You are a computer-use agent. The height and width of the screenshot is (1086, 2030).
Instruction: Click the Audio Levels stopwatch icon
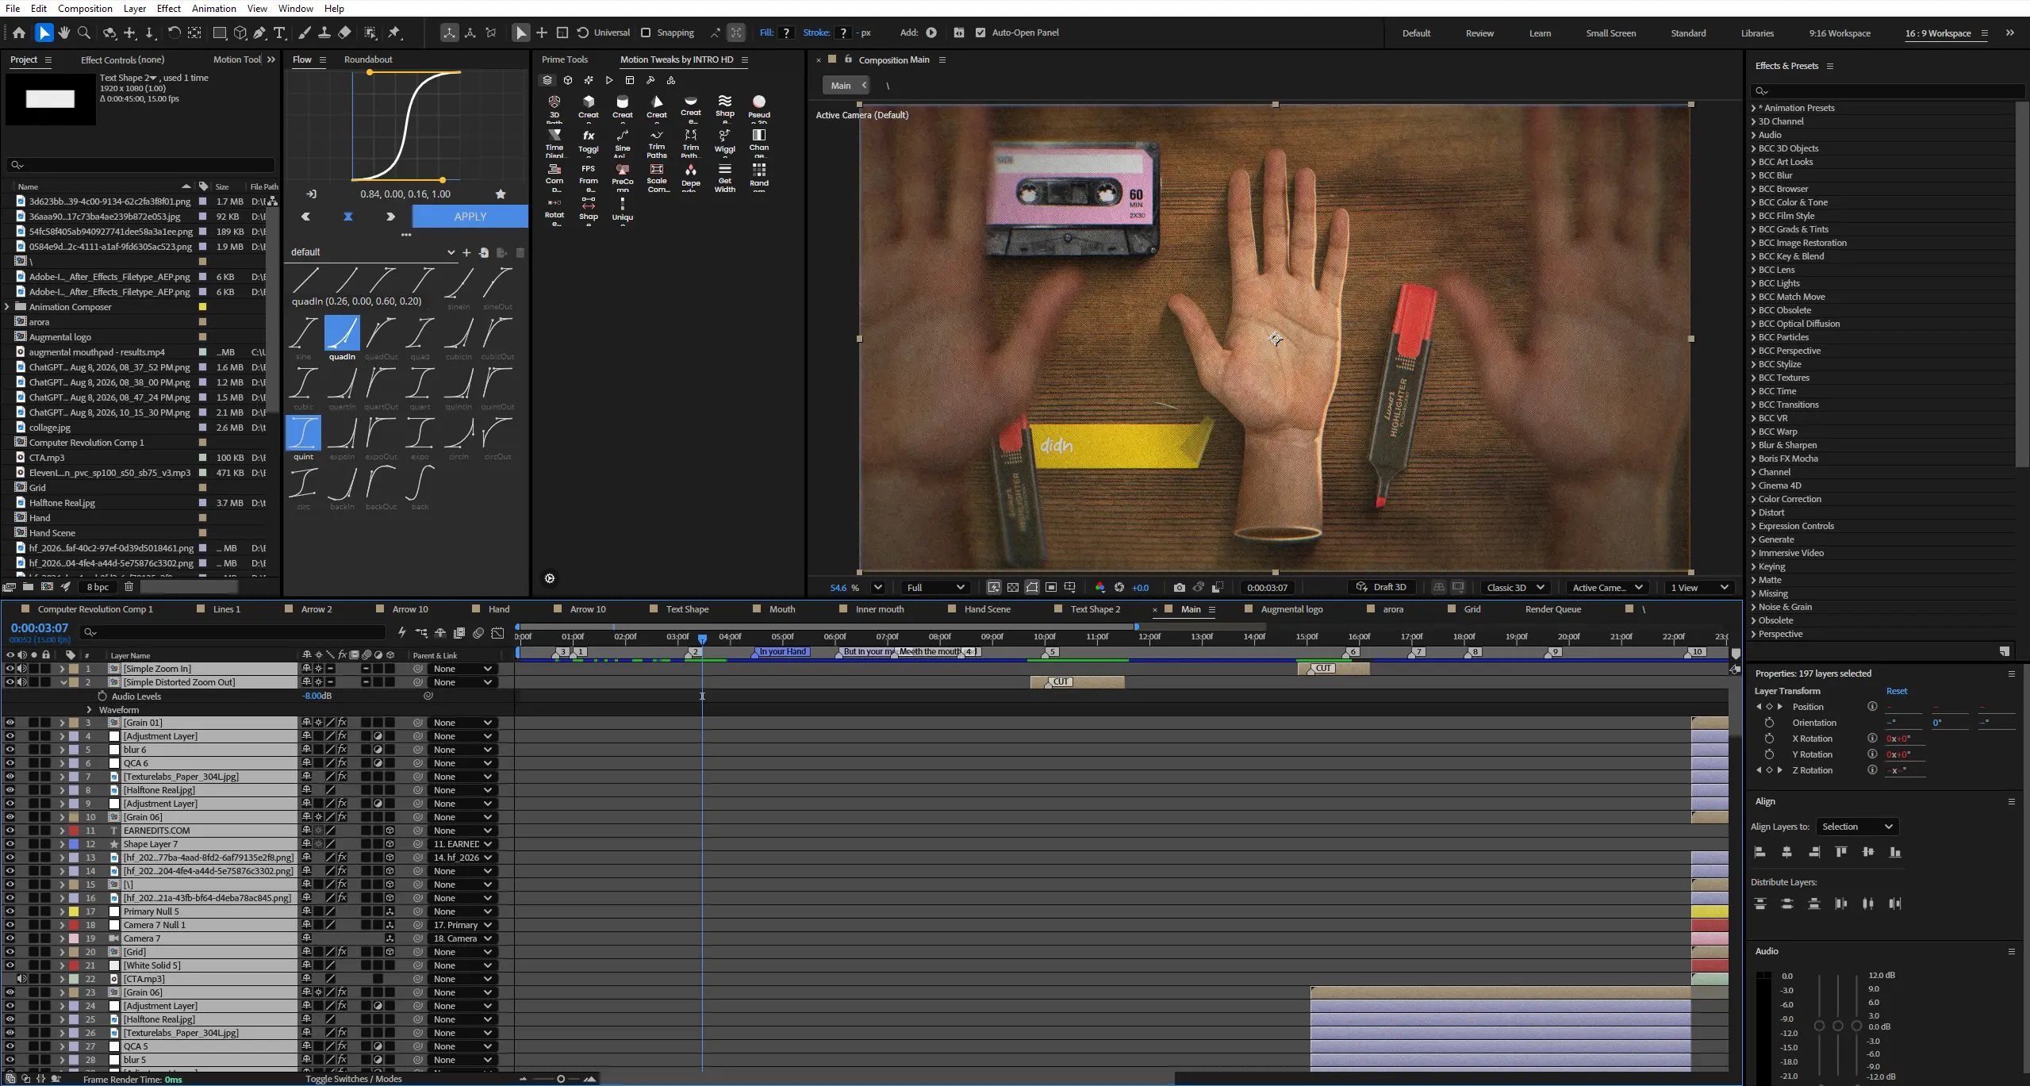pyautogui.click(x=102, y=696)
